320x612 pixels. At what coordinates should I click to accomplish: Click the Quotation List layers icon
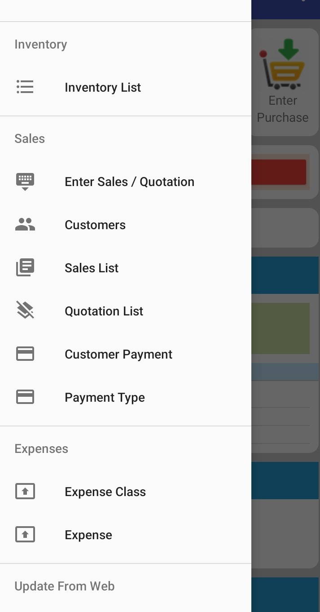pos(25,310)
